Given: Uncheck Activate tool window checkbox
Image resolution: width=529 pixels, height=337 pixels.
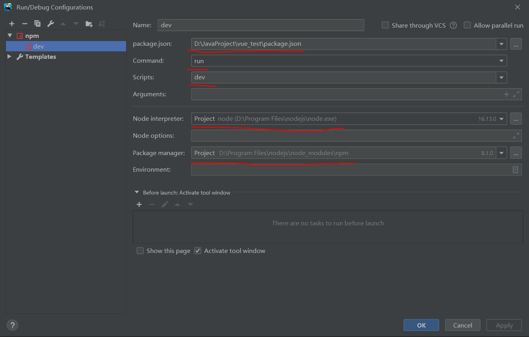Looking at the screenshot, I should coord(197,251).
